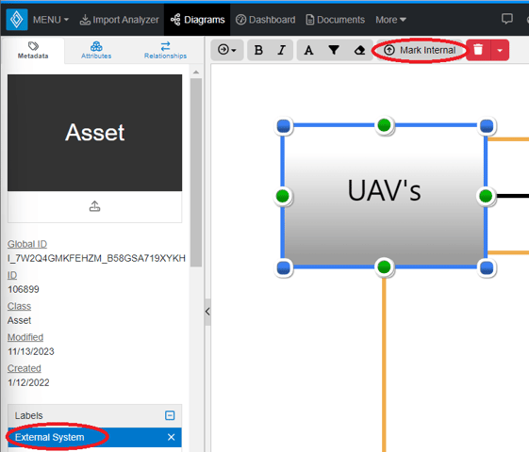The height and width of the screenshot is (452, 529).
Task: Click the Innoslate diamond logo
Action: (x=17, y=20)
